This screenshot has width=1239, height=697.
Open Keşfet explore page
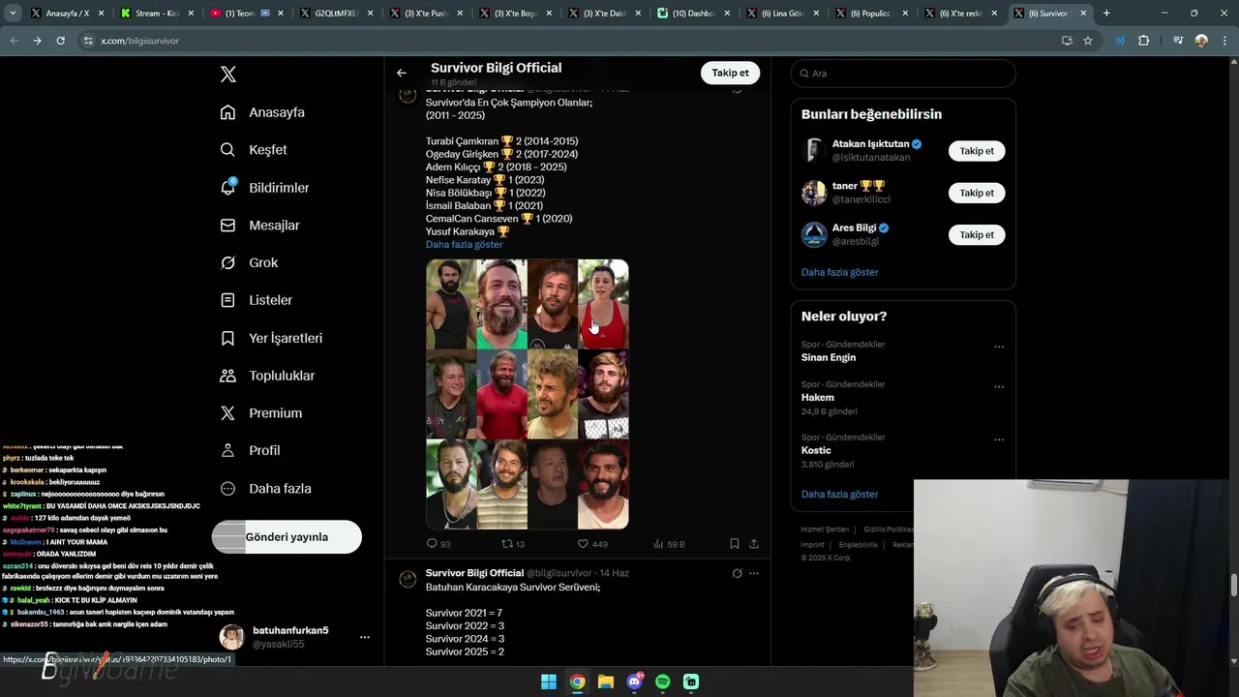tap(254, 150)
